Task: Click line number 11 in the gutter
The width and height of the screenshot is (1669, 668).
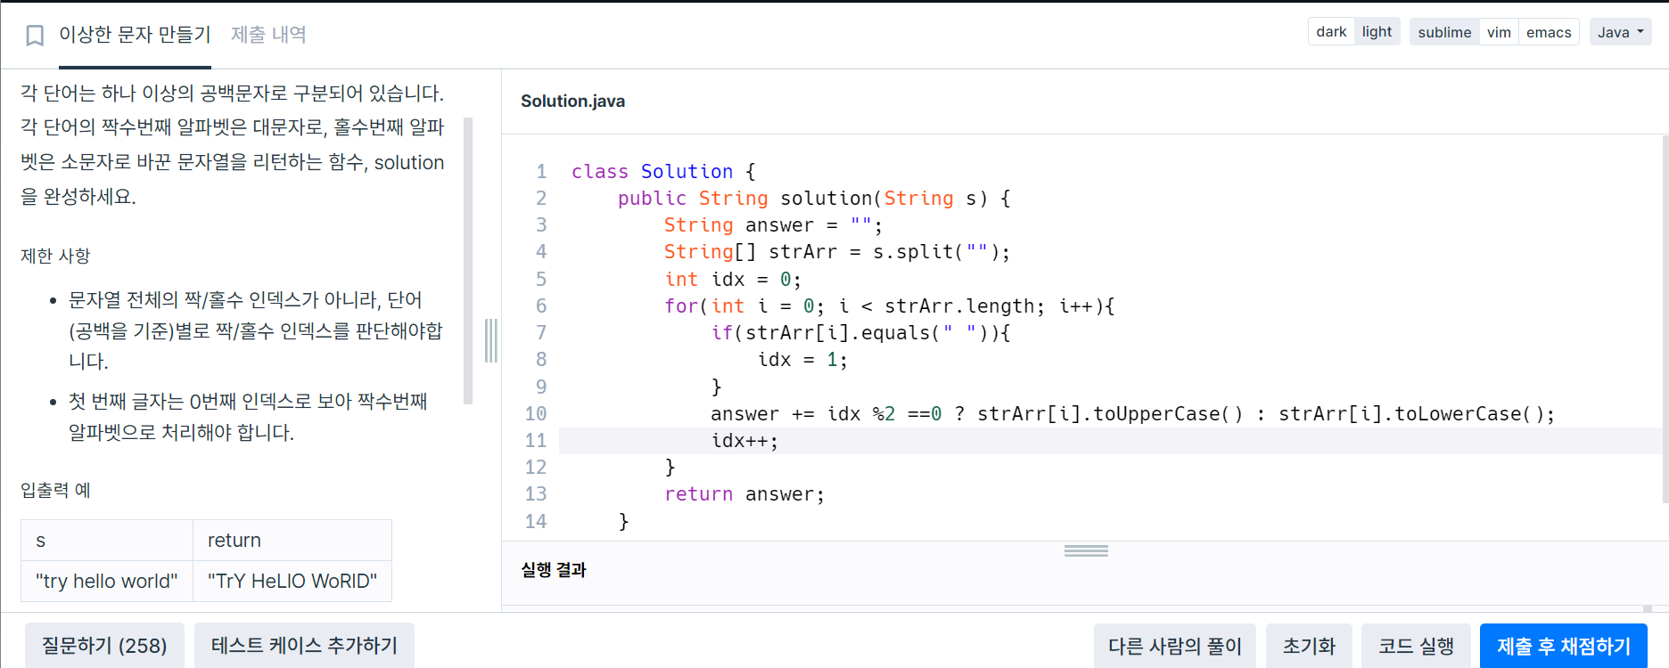Action: coord(535,441)
